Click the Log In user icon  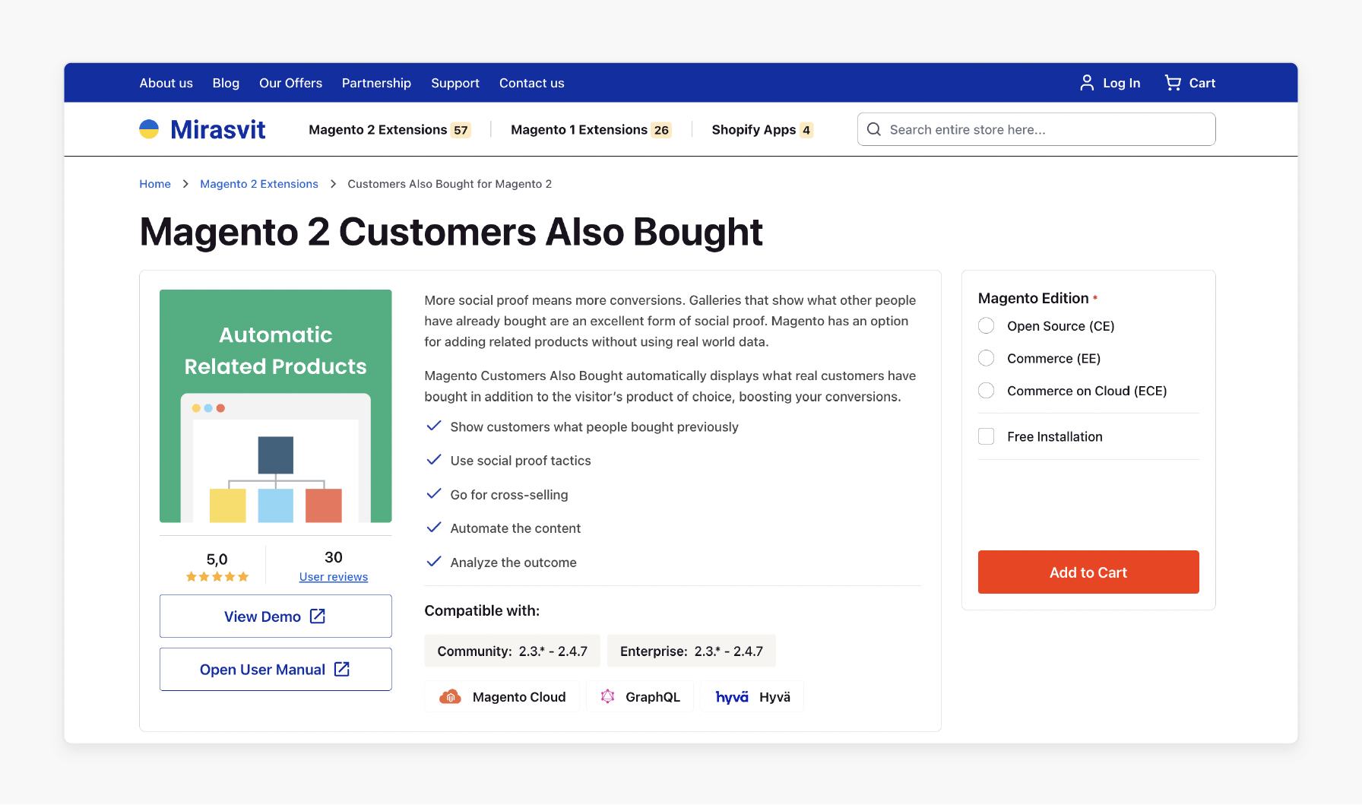(1087, 83)
